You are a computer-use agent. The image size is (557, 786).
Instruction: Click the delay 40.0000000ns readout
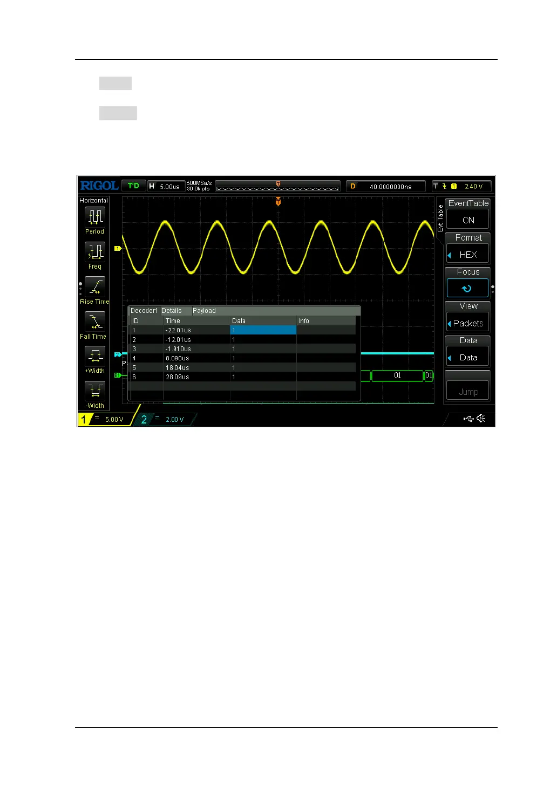click(385, 186)
